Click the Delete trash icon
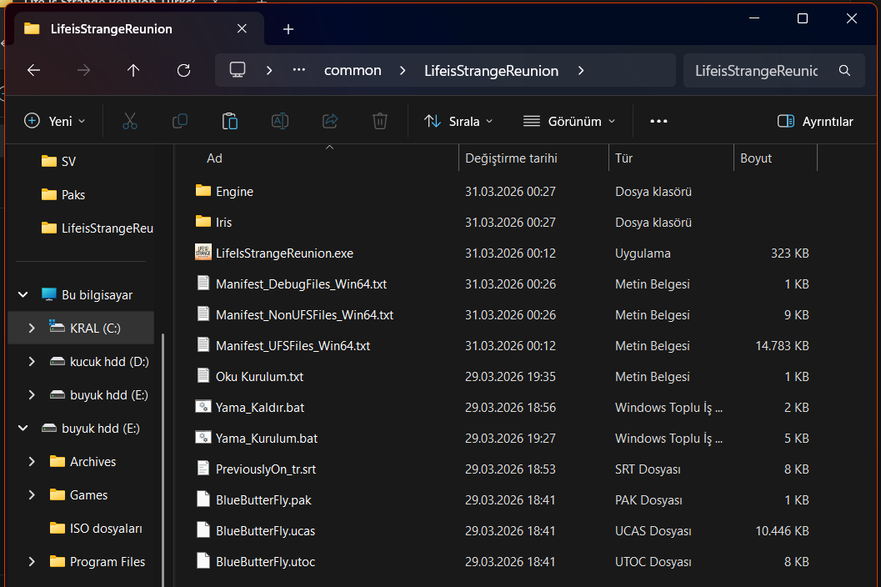This screenshot has height=587, width=881. pos(380,121)
